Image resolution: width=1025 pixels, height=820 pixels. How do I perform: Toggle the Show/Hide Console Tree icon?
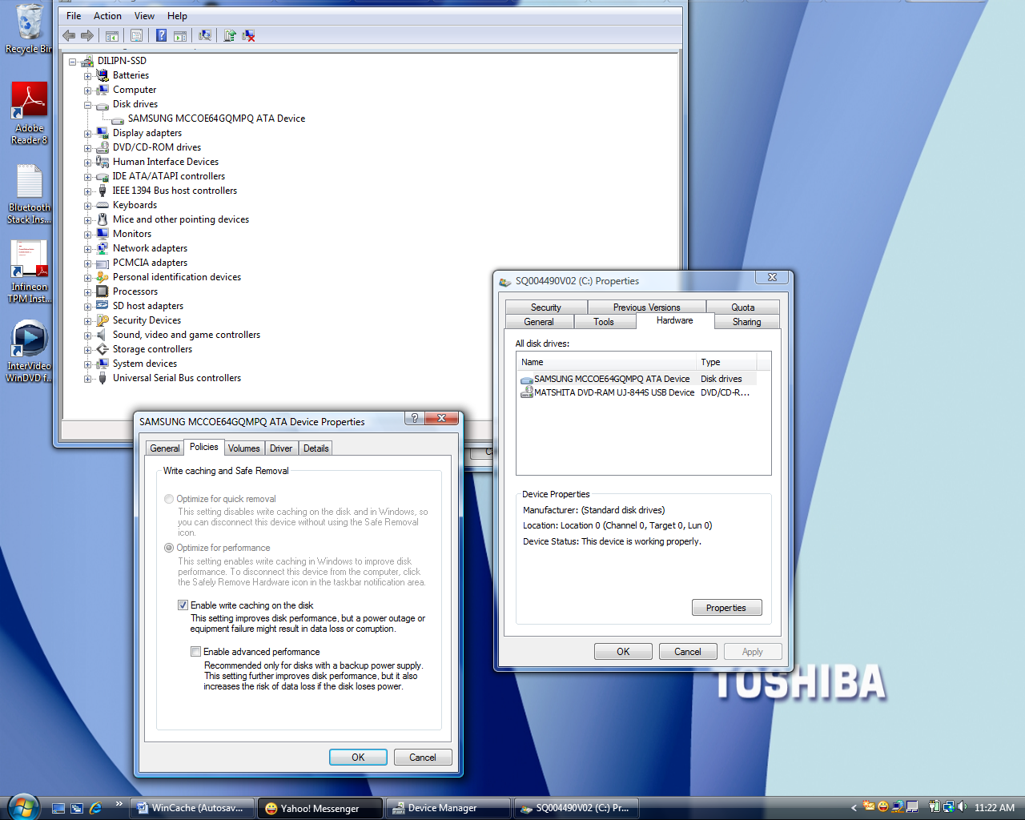point(112,36)
